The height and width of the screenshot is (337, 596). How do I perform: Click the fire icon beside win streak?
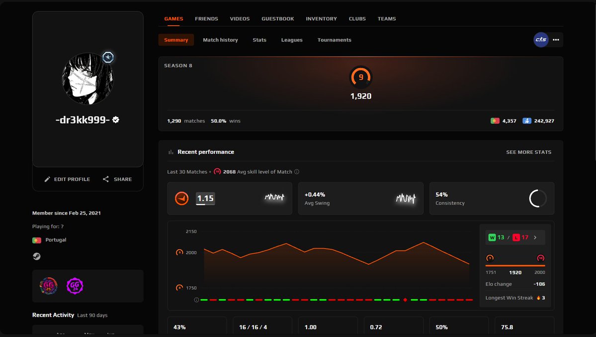[x=538, y=298]
